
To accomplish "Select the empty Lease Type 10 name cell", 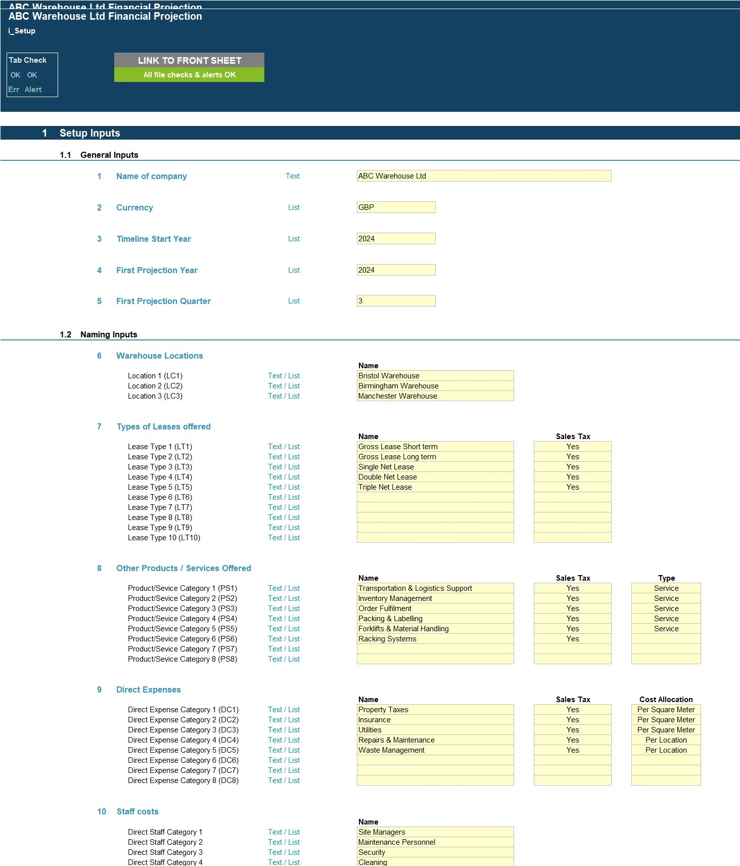I will [435, 538].
